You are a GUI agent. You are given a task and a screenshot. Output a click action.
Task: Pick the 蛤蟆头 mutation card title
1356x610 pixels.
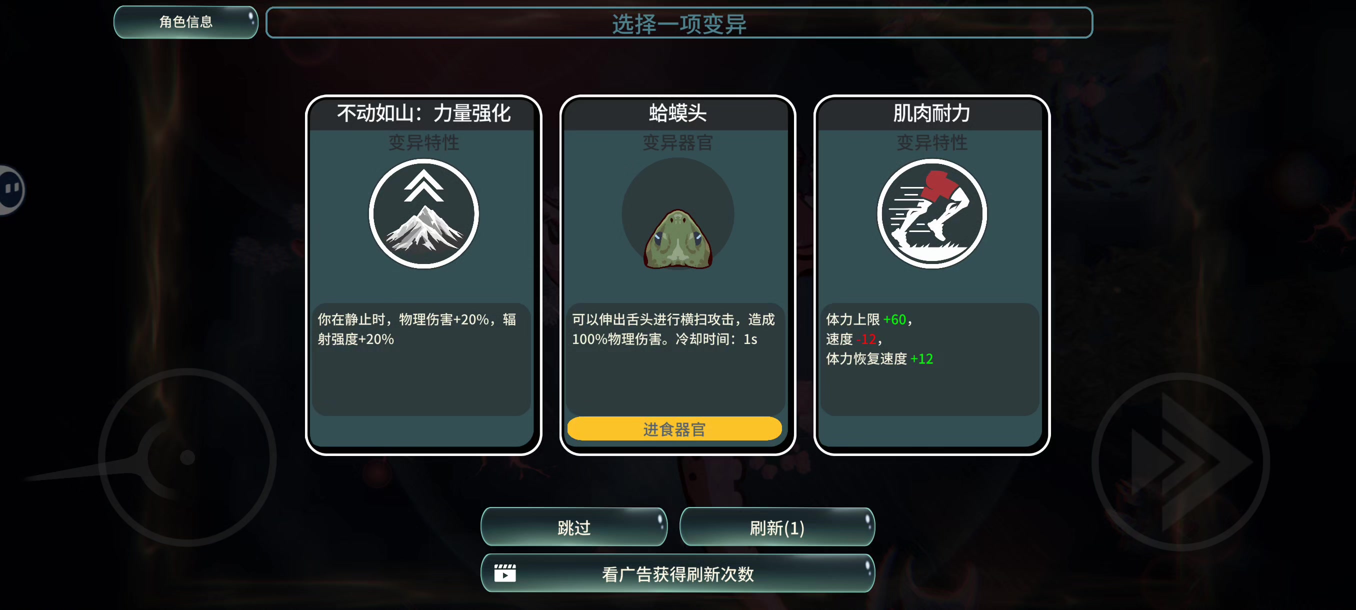678,113
